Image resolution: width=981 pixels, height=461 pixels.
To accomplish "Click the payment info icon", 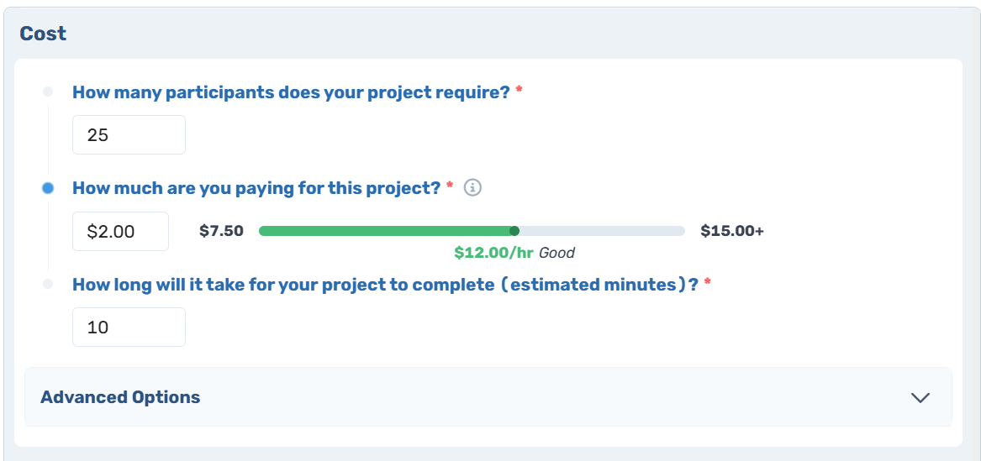I will pos(473,186).
